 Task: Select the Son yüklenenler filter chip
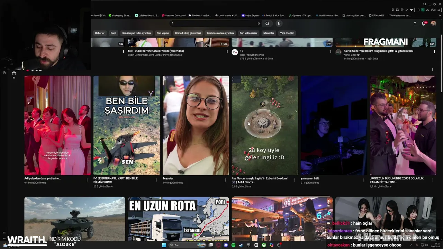coord(248,33)
